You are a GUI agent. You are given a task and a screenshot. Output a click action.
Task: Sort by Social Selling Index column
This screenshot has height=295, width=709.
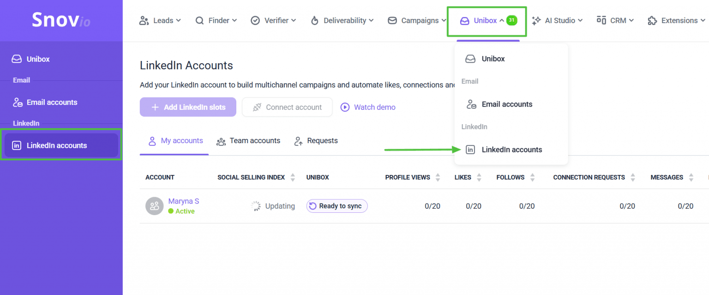[293, 177]
